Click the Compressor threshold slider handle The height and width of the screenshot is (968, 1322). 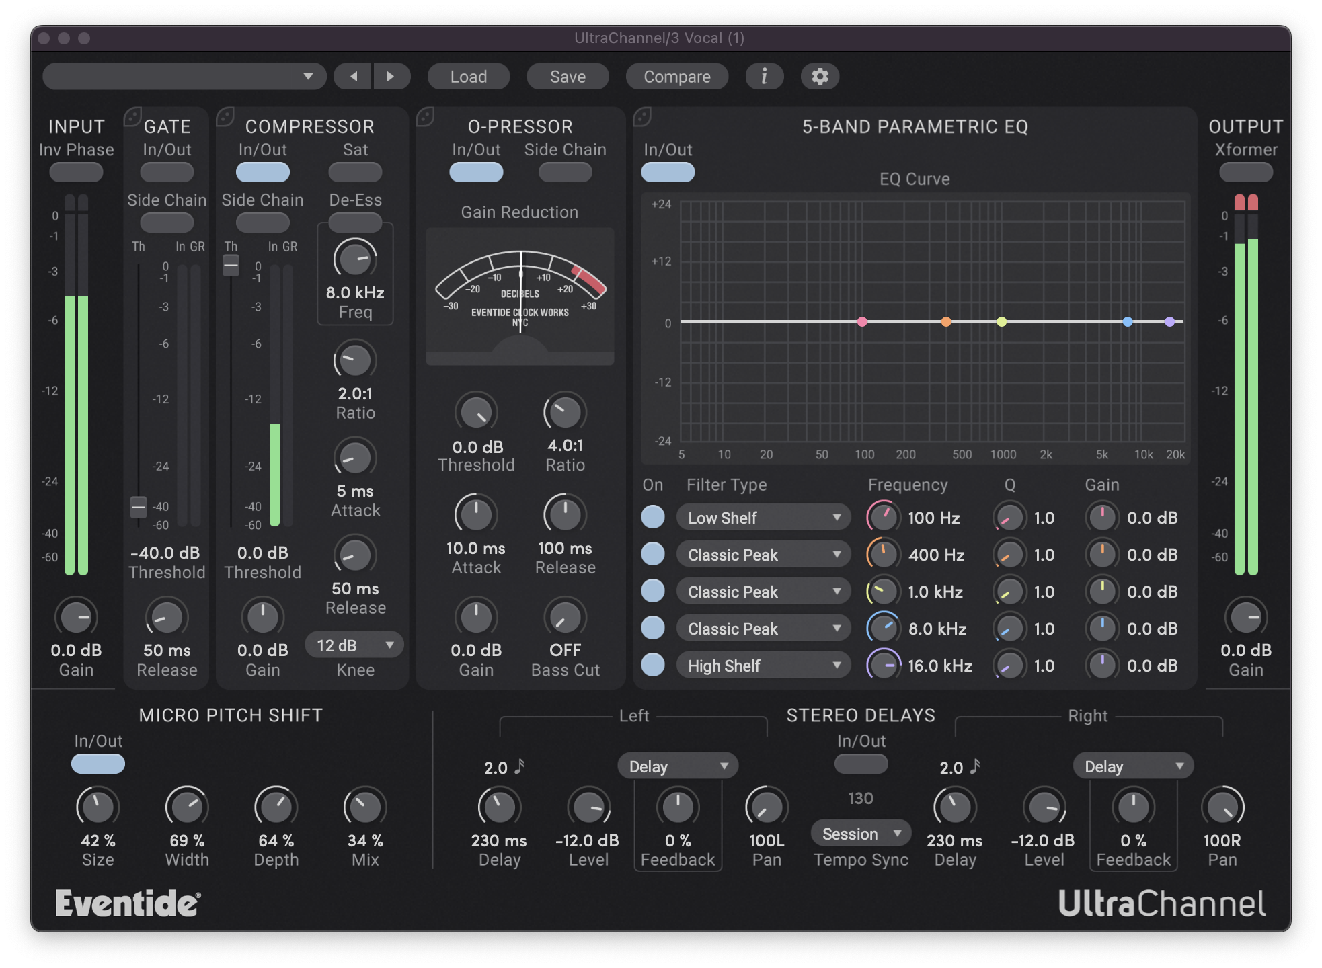[x=231, y=266]
